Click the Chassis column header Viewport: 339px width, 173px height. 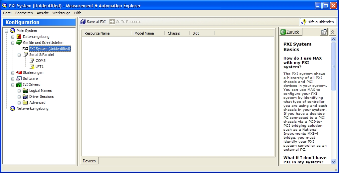(177, 33)
